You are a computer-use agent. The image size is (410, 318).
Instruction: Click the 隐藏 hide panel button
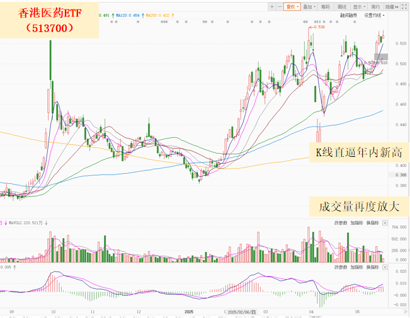click(392, 7)
